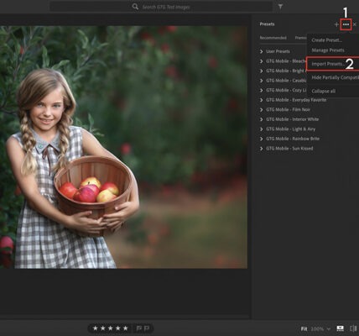This screenshot has width=359, height=336.
Task: Rate the photo three stars
Action: tap(111, 328)
